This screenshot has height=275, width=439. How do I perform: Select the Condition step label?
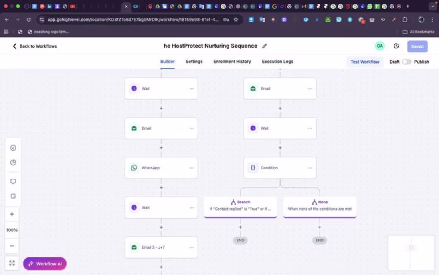(x=269, y=168)
